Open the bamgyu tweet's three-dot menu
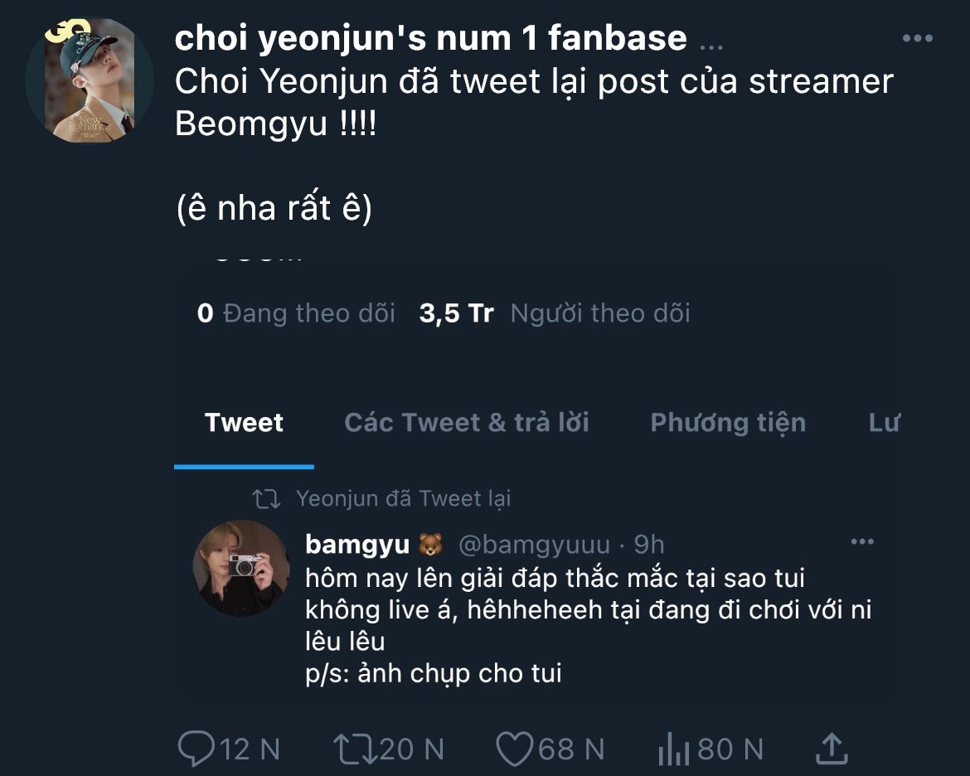Screen dimensions: 970x776 click(x=862, y=542)
